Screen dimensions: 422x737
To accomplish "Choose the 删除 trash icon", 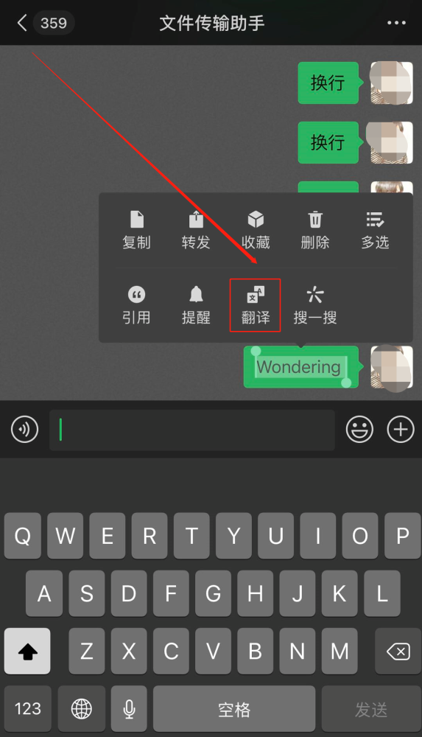I will pos(315,230).
